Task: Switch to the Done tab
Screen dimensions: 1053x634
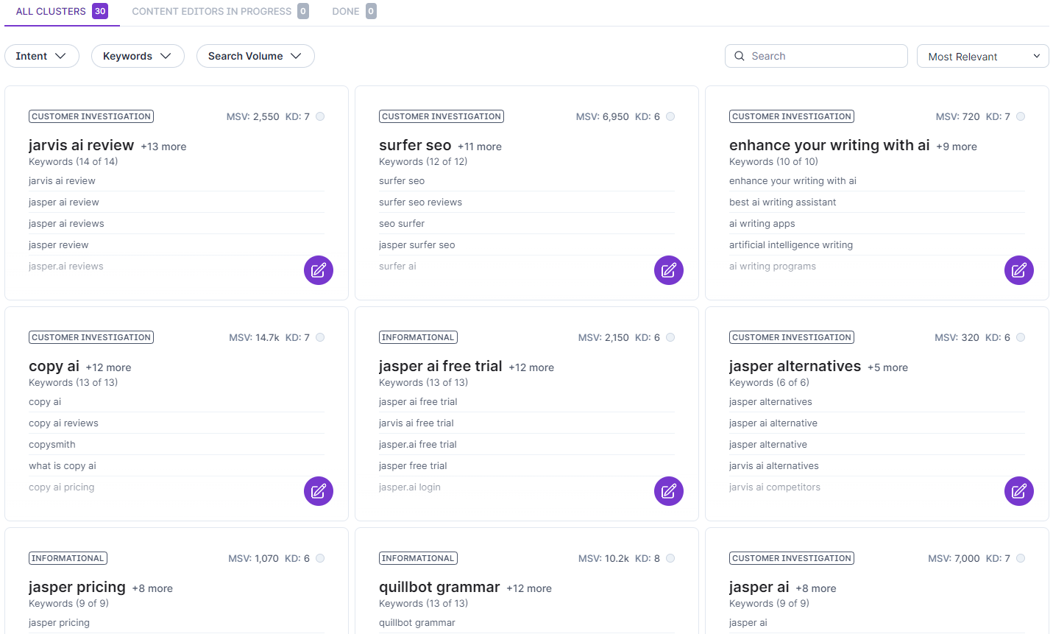Action: pyautogui.click(x=354, y=11)
